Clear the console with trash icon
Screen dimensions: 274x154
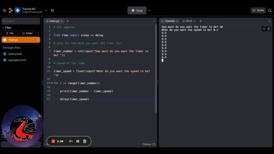(269, 29)
